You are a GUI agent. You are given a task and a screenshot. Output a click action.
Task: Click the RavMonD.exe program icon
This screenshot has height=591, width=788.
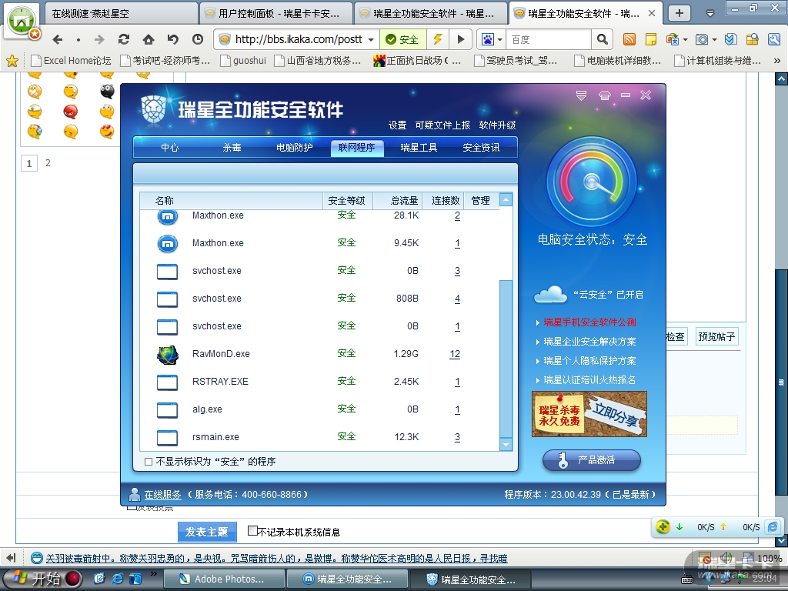click(167, 354)
